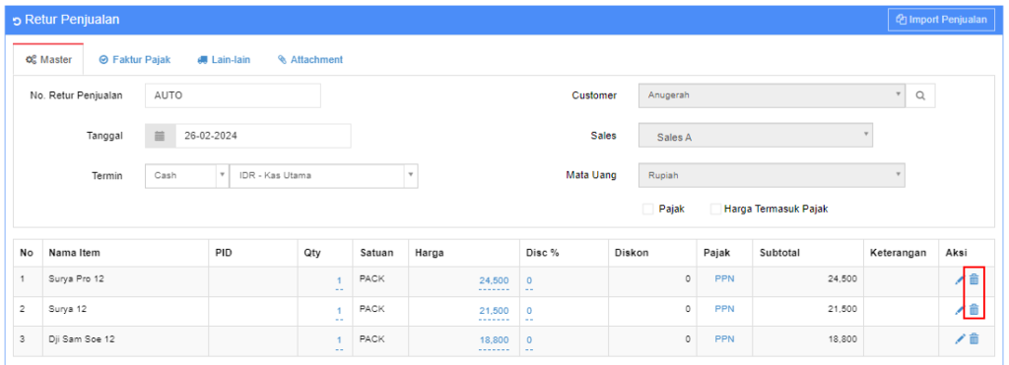
Task: Click the Disc % value for Surya 12
Action: pos(529,310)
